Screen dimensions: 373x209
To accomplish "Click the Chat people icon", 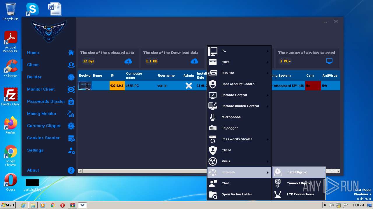I will pyautogui.click(x=213, y=183).
